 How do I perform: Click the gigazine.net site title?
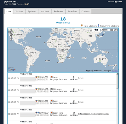(10, 2)
